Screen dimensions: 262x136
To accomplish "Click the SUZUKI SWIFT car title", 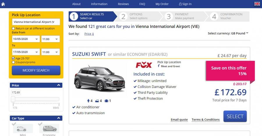I will click(x=89, y=54).
